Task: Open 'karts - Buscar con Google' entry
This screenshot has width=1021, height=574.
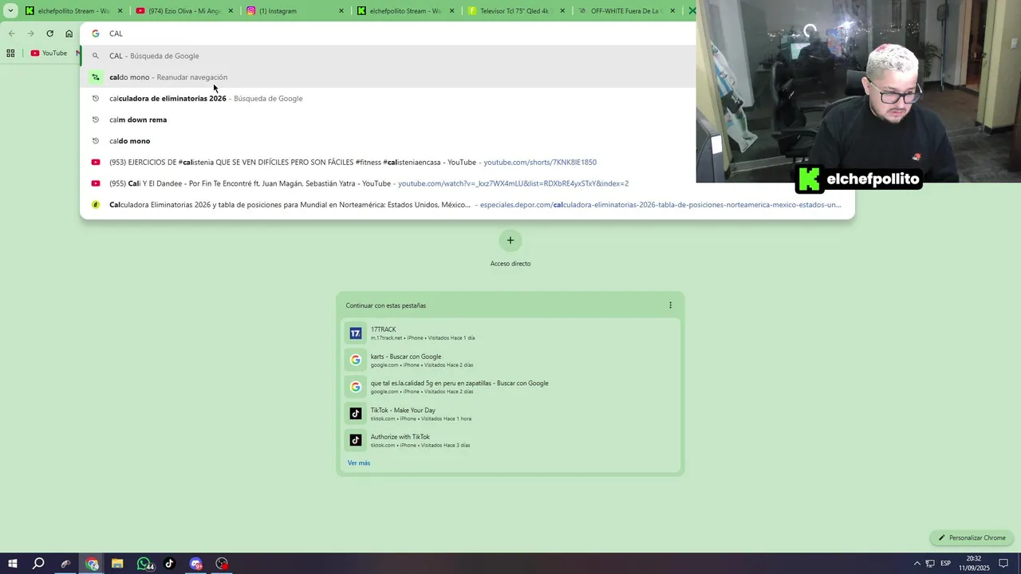Action: point(510,360)
